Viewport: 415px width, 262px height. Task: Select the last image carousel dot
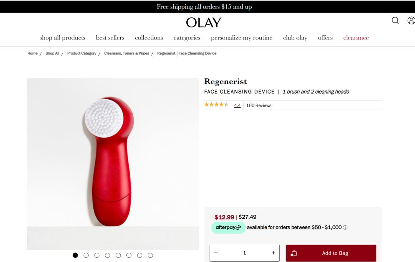click(x=150, y=255)
